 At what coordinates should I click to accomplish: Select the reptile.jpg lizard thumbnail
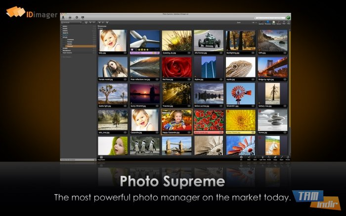click(x=241, y=67)
